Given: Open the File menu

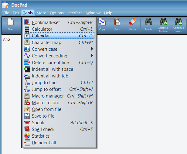Looking at the screenshot, I should click(6, 13).
